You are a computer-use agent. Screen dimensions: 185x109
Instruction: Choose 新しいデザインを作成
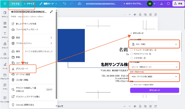tap(32, 24)
